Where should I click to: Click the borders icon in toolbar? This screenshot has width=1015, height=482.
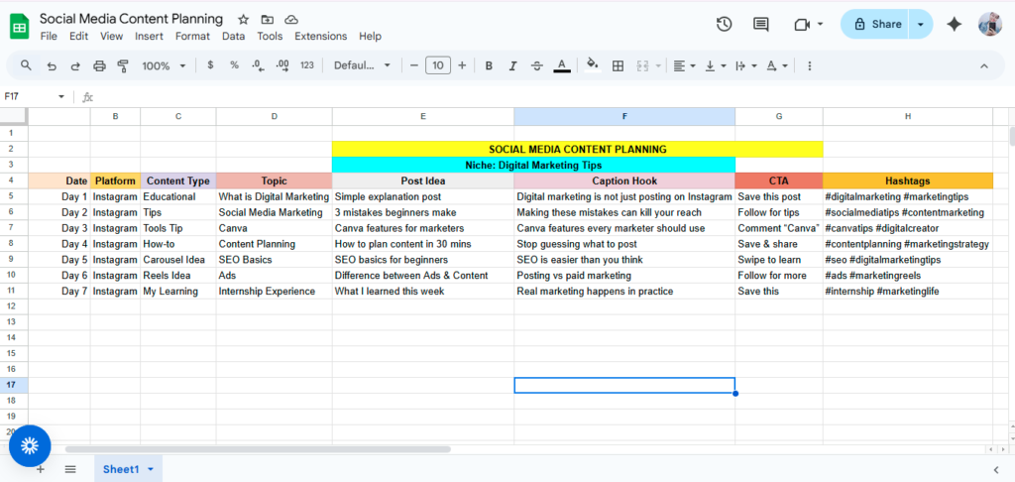[618, 65]
